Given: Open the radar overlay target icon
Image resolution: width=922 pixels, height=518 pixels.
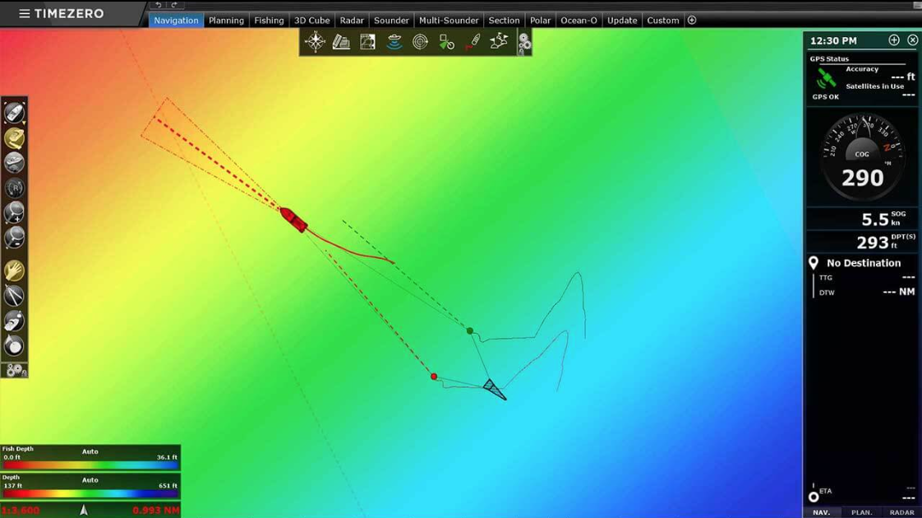Looking at the screenshot, I should 420,42.
